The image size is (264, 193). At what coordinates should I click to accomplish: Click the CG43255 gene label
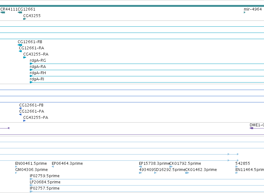click(32, 16)
